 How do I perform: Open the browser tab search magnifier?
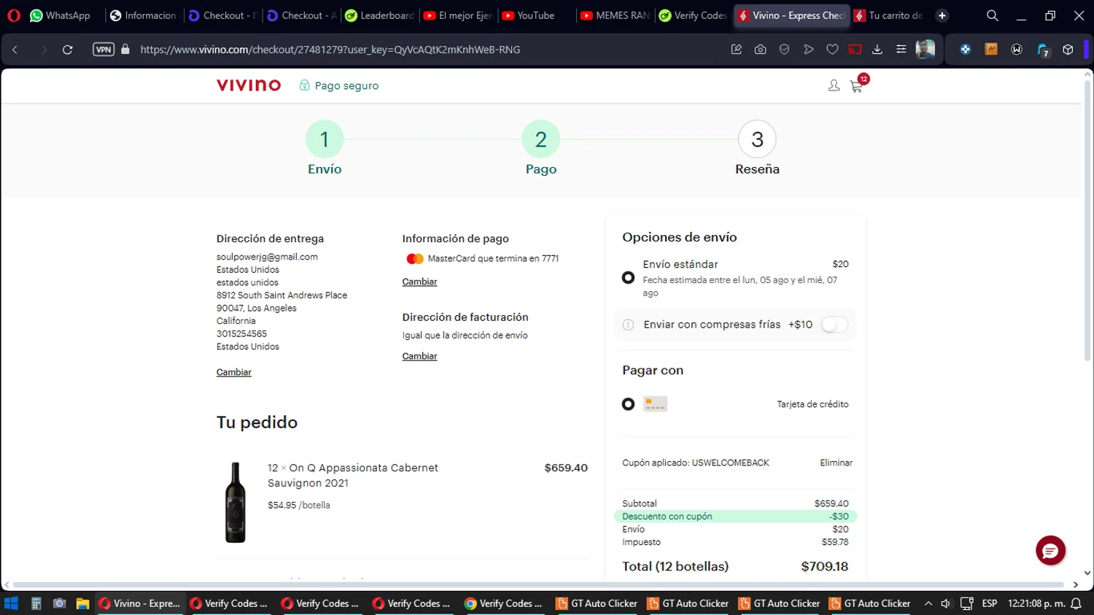pos(992,15)
